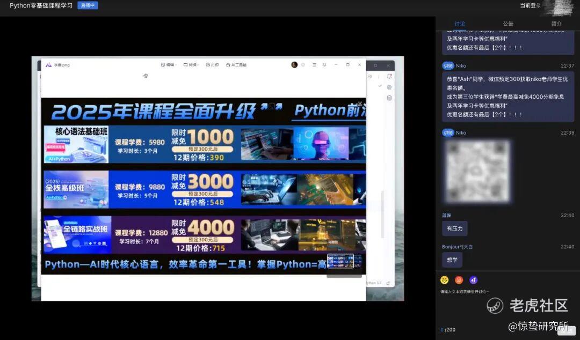
Task: Click the 限时减免 4000 discount text
Action: 202,227
